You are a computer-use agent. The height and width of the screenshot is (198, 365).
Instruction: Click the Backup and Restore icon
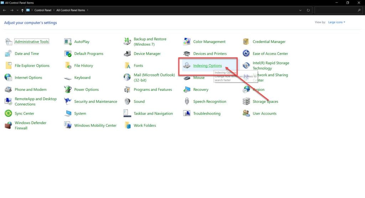127,42
